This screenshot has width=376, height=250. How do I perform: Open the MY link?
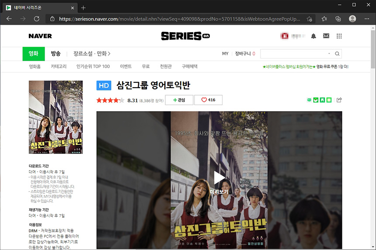pyautogui.click(x=225, y=54)
